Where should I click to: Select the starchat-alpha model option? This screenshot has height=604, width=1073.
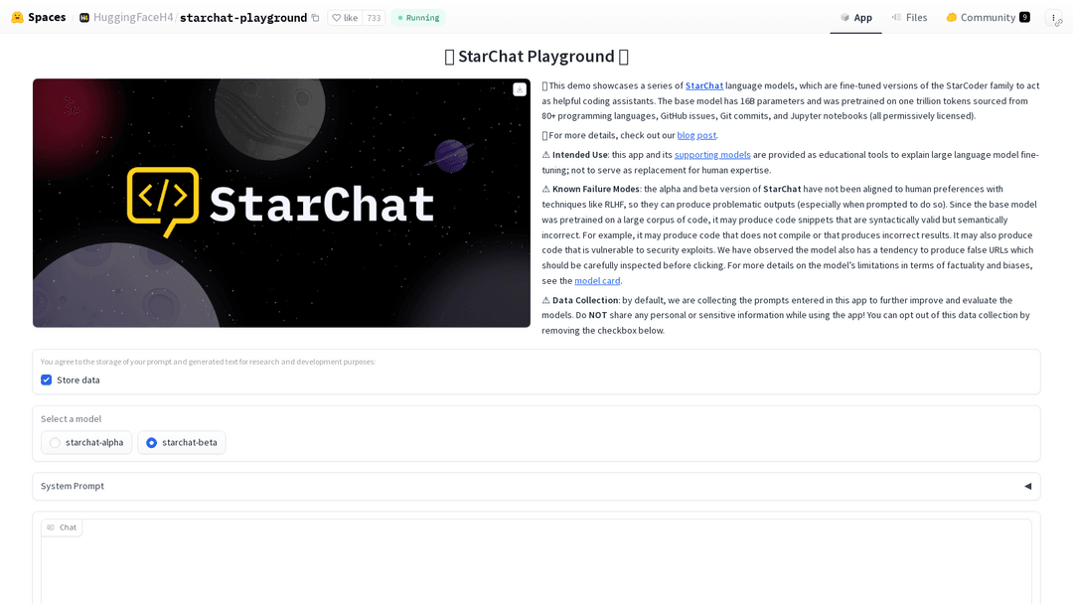tap(86, 442)
